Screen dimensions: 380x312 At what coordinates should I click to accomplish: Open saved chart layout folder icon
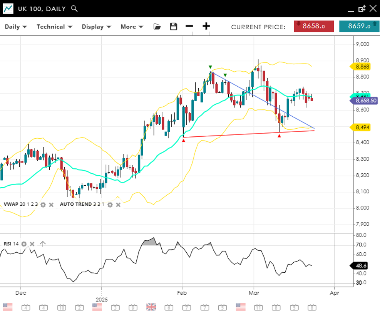click(x=157, y=27)
